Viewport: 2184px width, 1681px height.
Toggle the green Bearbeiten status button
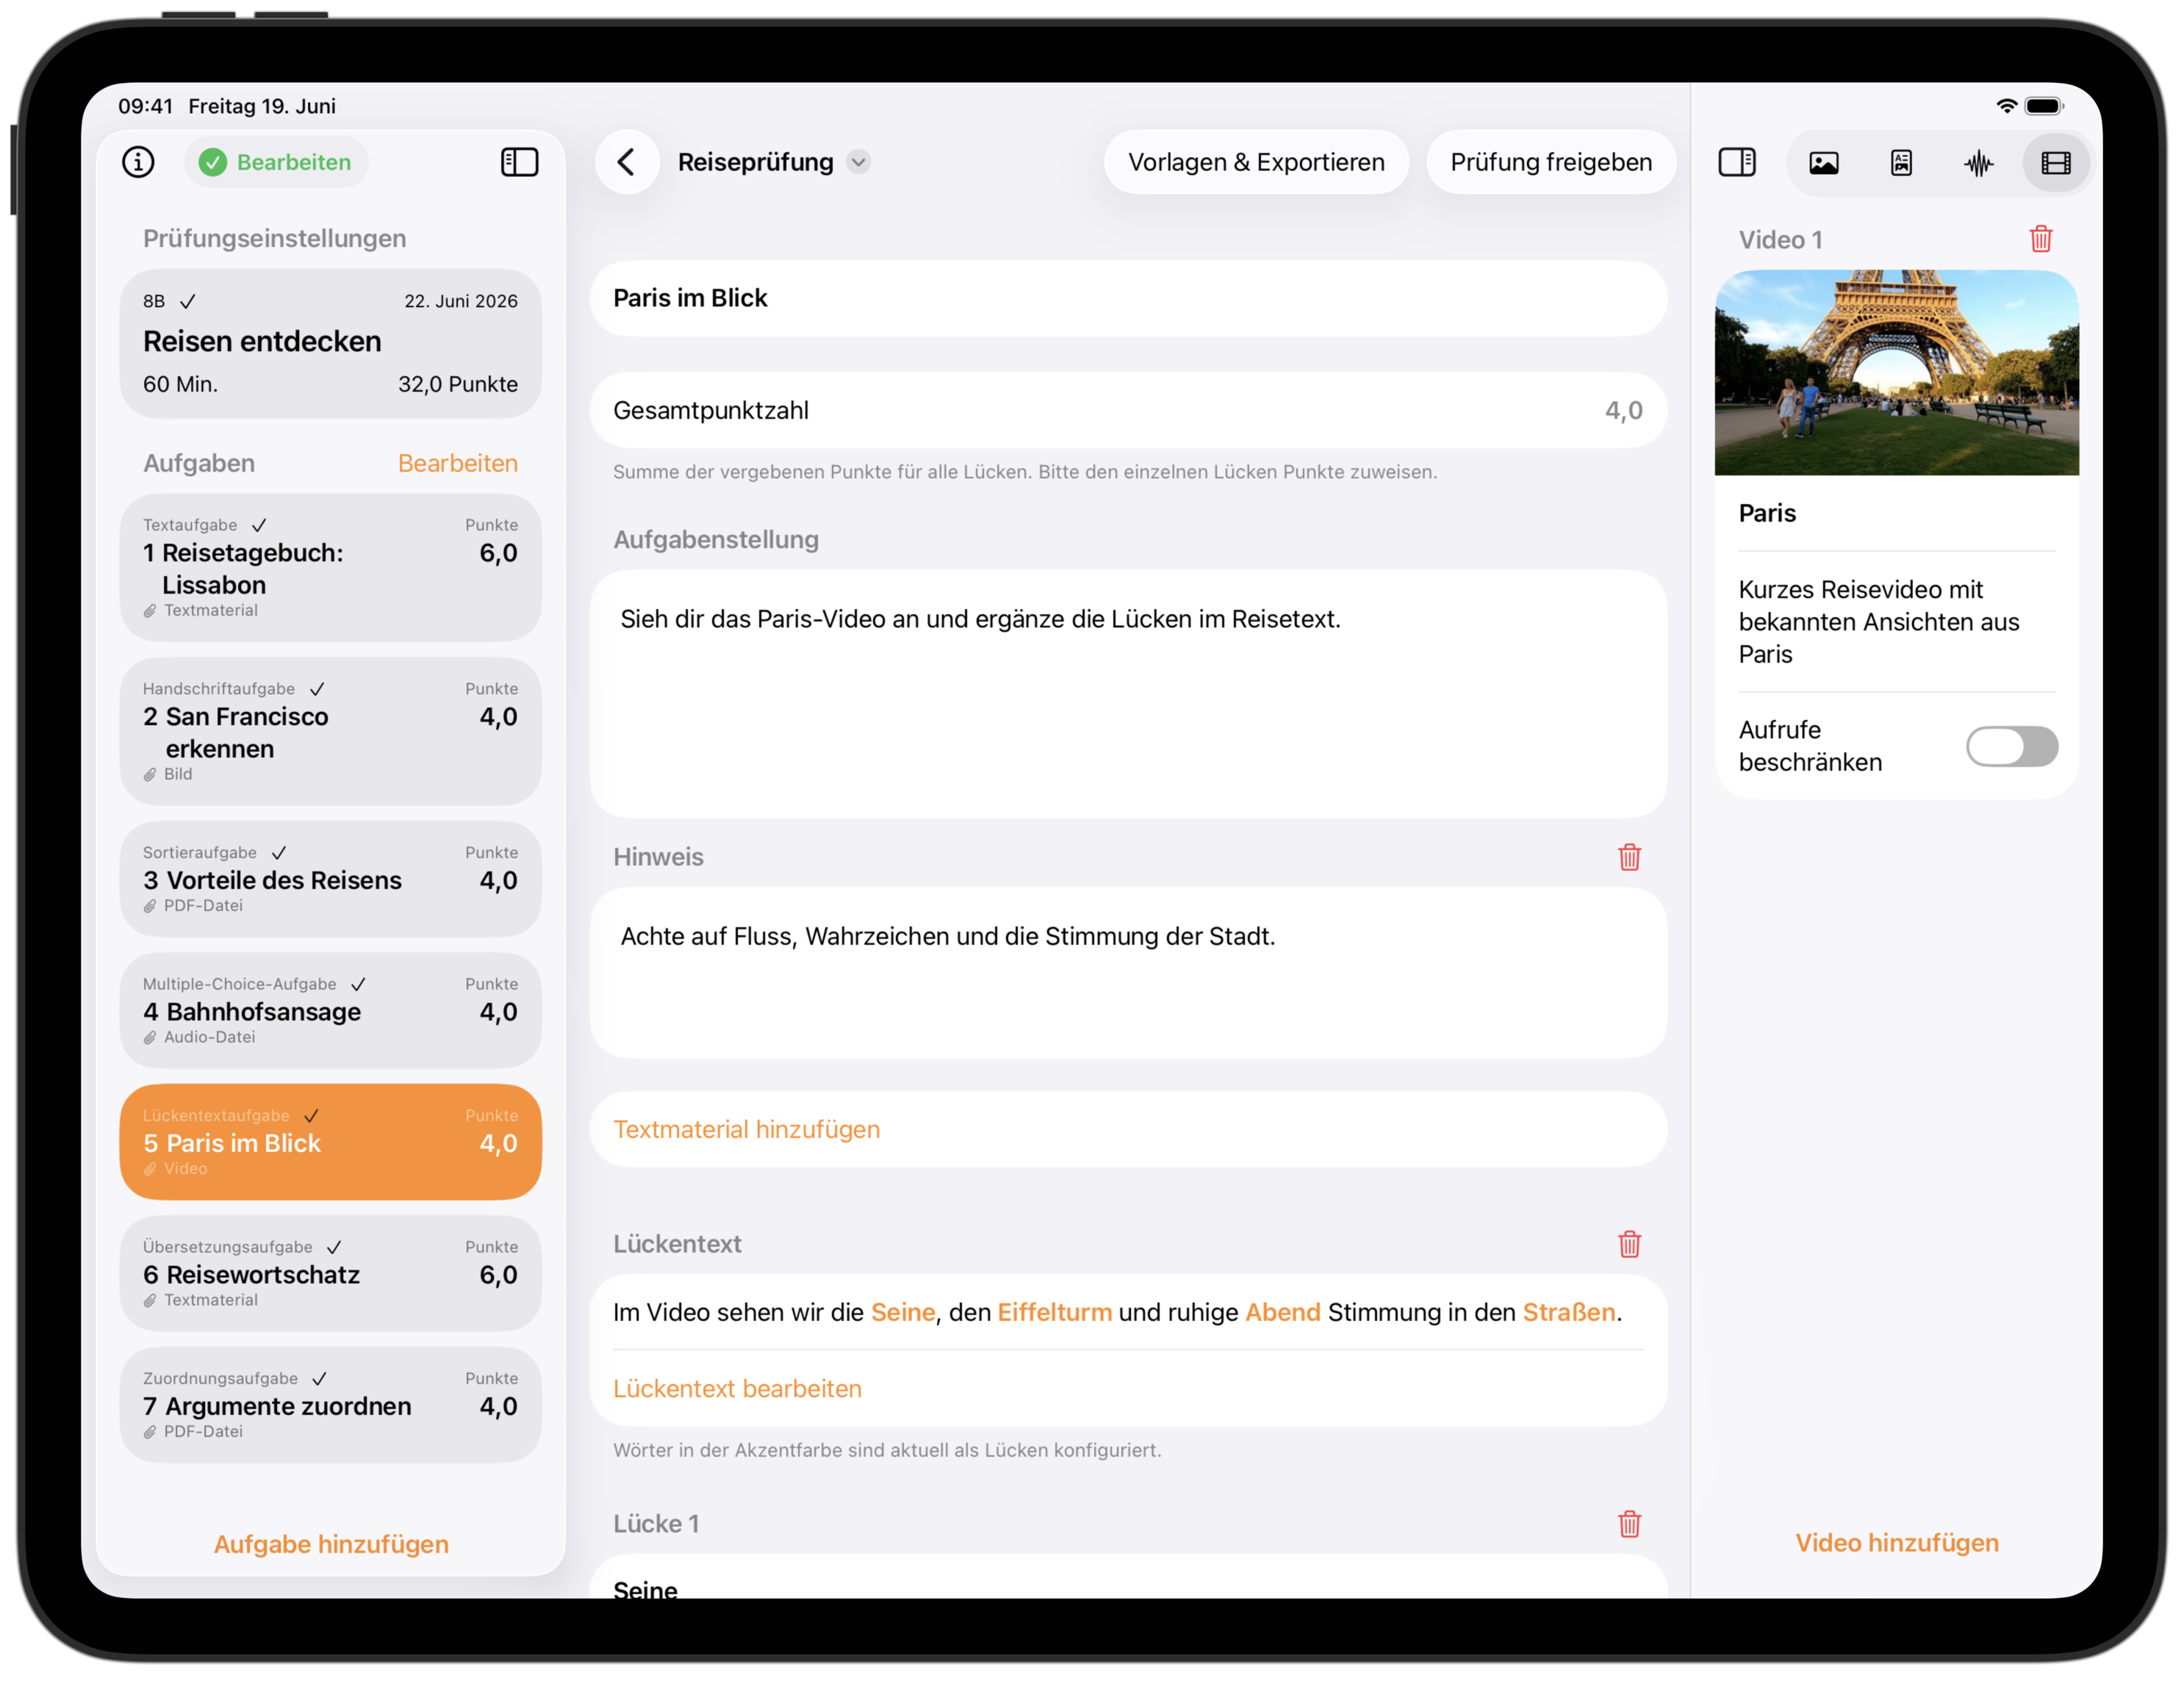(276, 162)
